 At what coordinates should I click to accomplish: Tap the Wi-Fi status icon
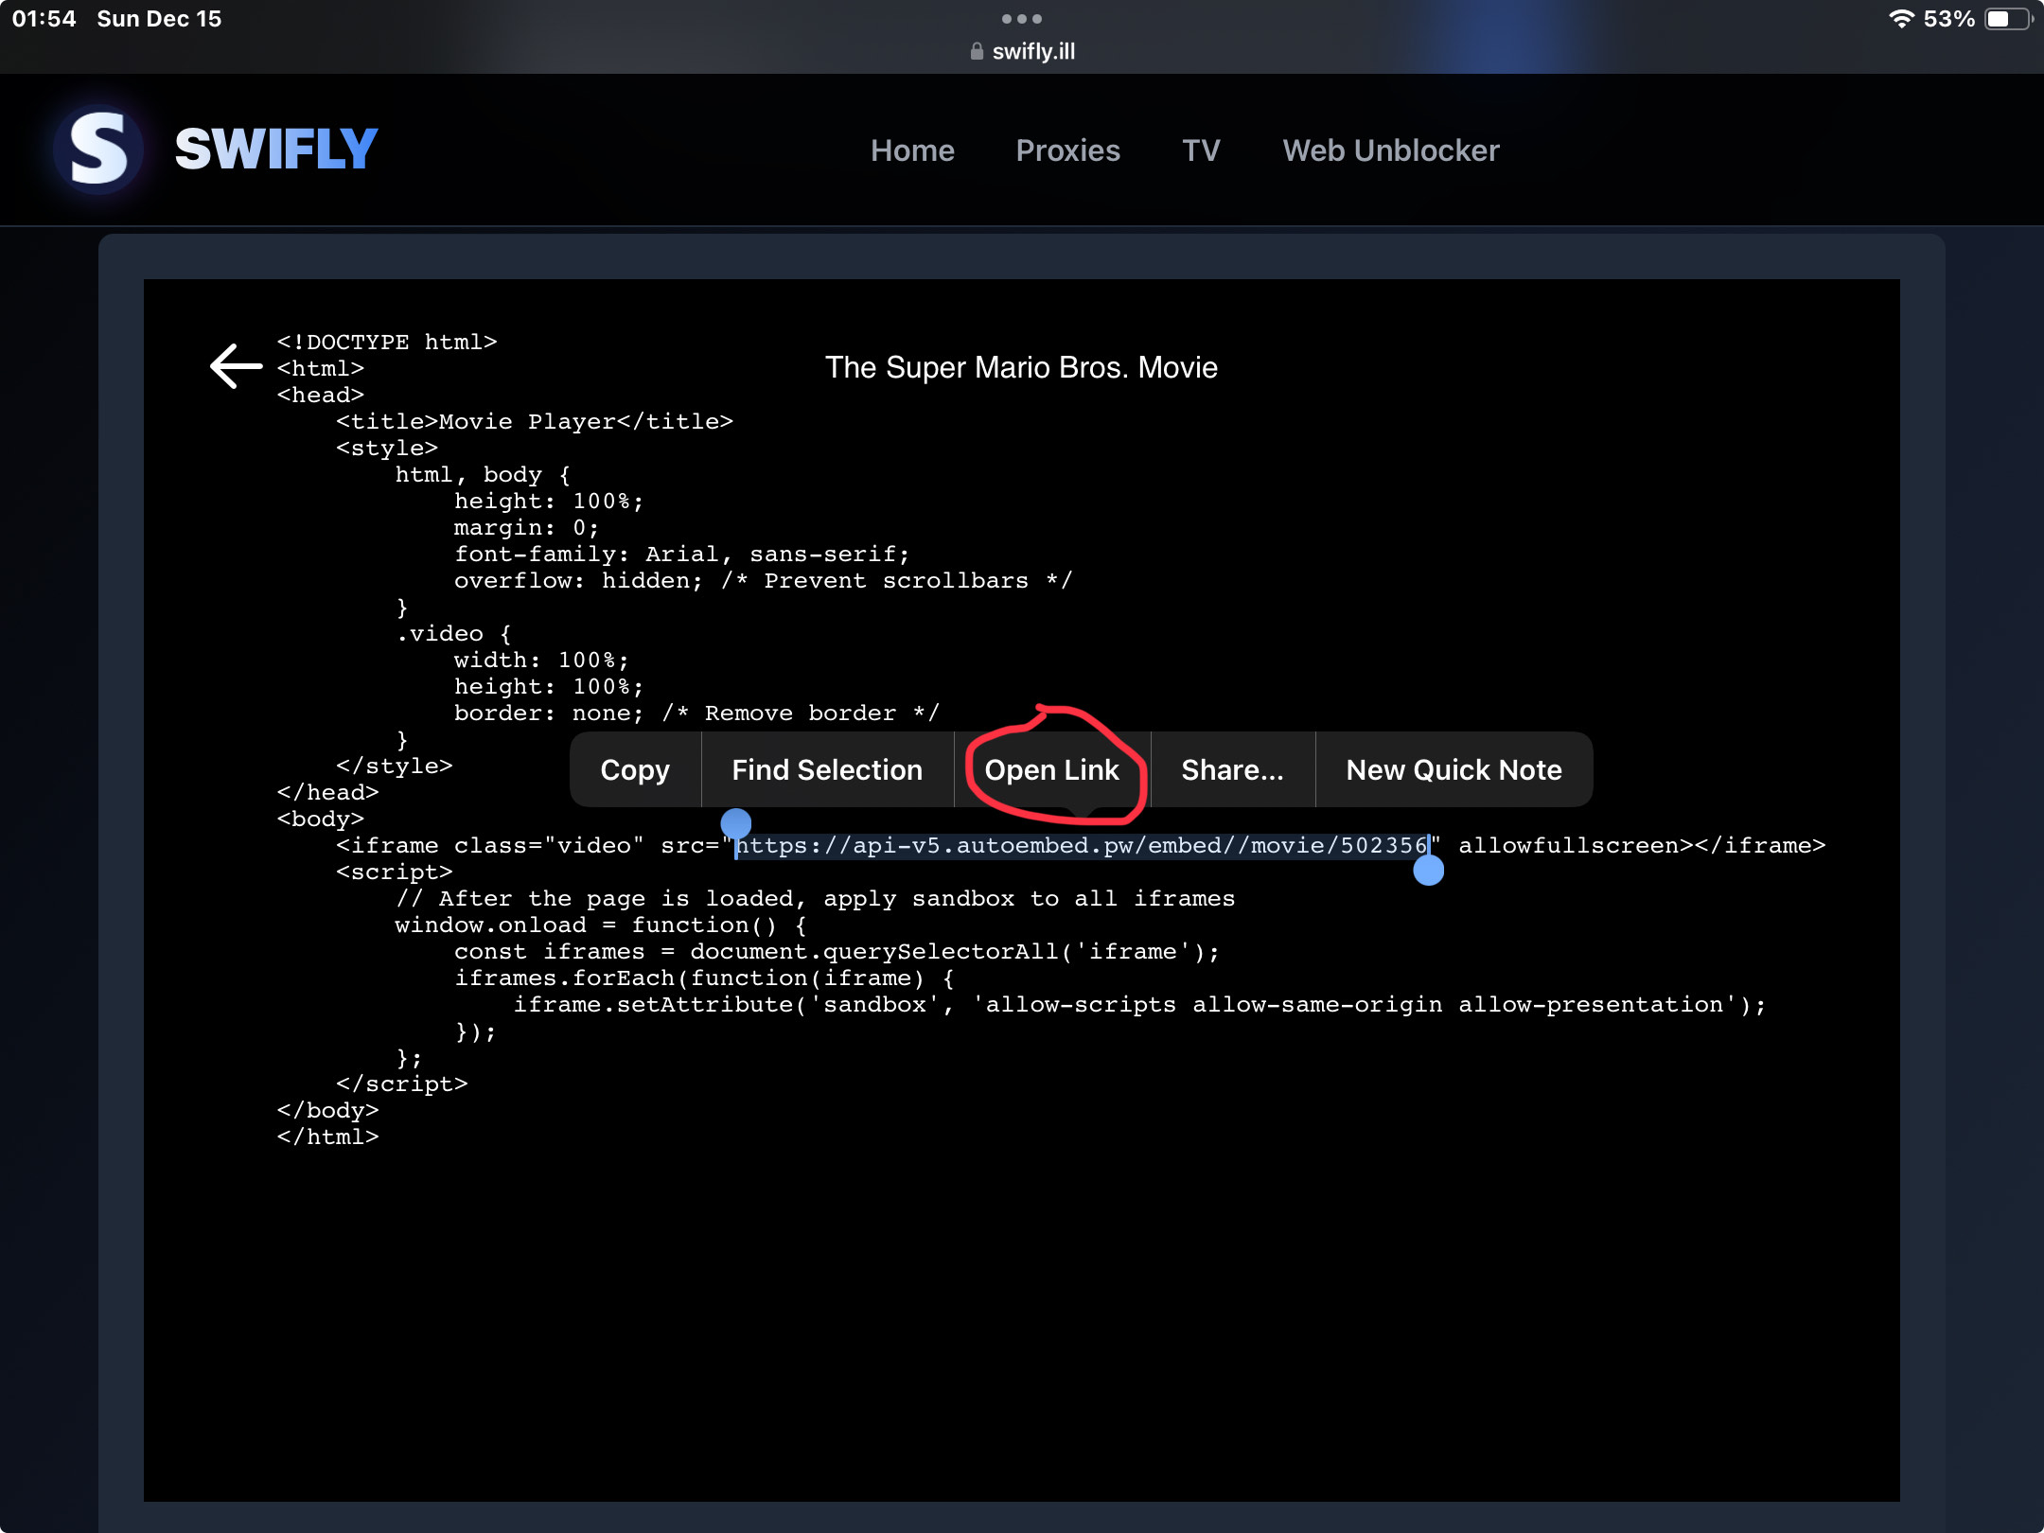(1901, 19)
